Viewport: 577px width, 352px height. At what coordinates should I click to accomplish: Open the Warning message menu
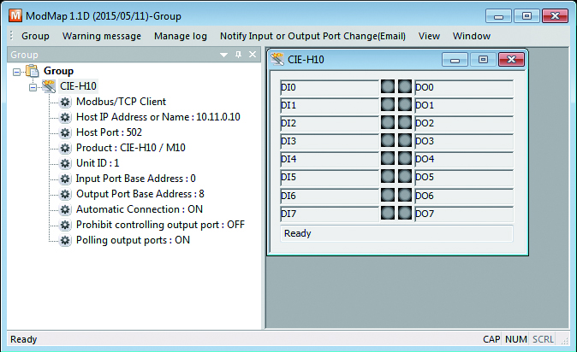coord(102,36)
